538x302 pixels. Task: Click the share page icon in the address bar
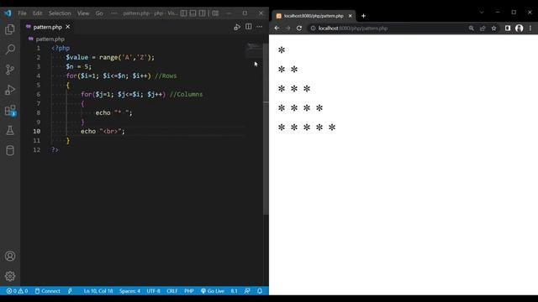[x=483, y=28]
